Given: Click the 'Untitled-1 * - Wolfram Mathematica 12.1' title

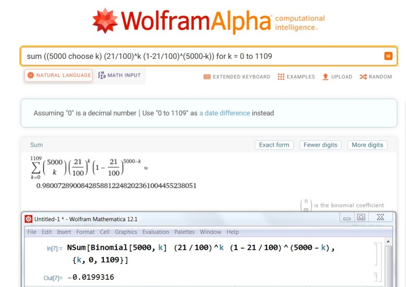Looking at the screenshot, I should click(x=86, y=219).
